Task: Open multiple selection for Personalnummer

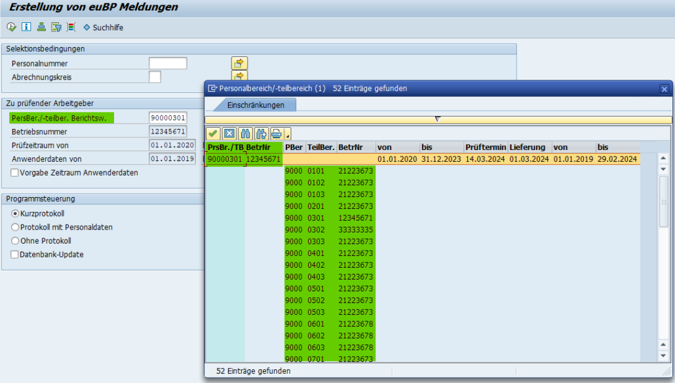Action: (x=239, y=64)
